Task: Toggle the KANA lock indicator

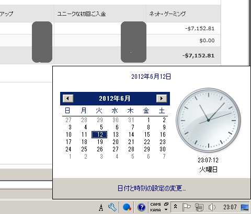Action: [155, 210]
